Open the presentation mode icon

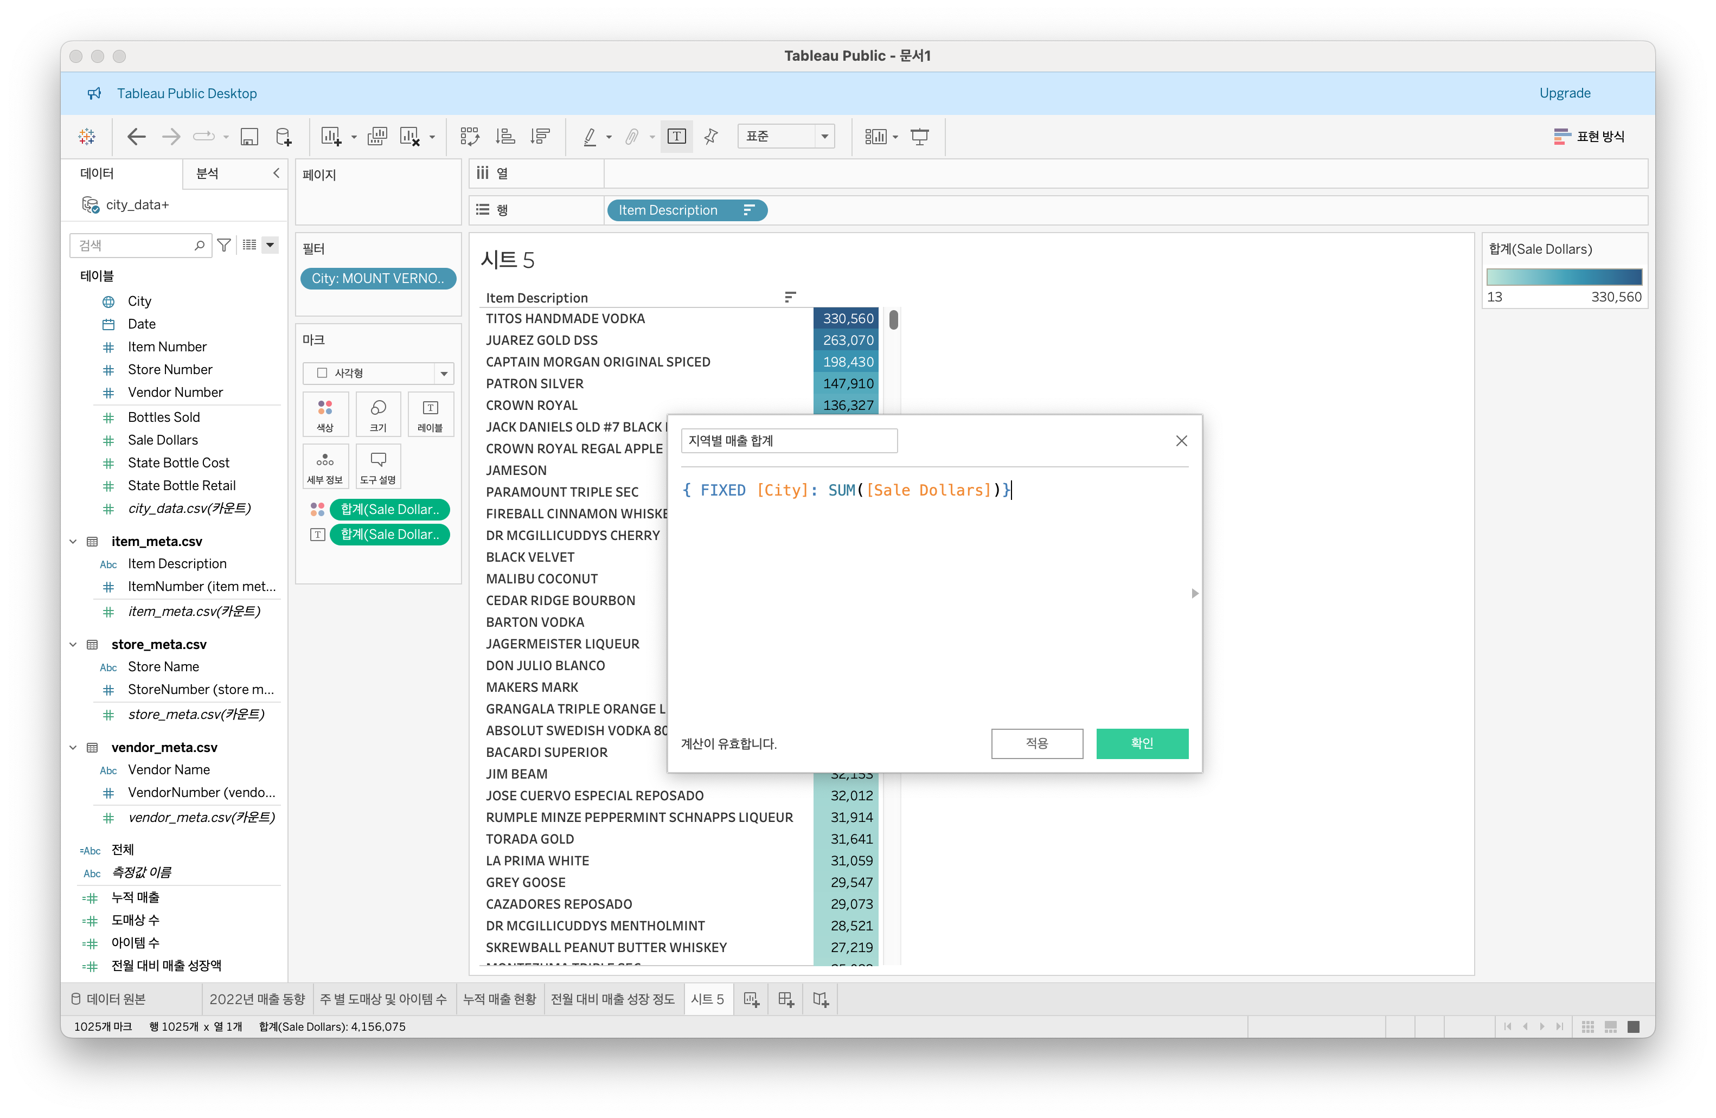919,136
